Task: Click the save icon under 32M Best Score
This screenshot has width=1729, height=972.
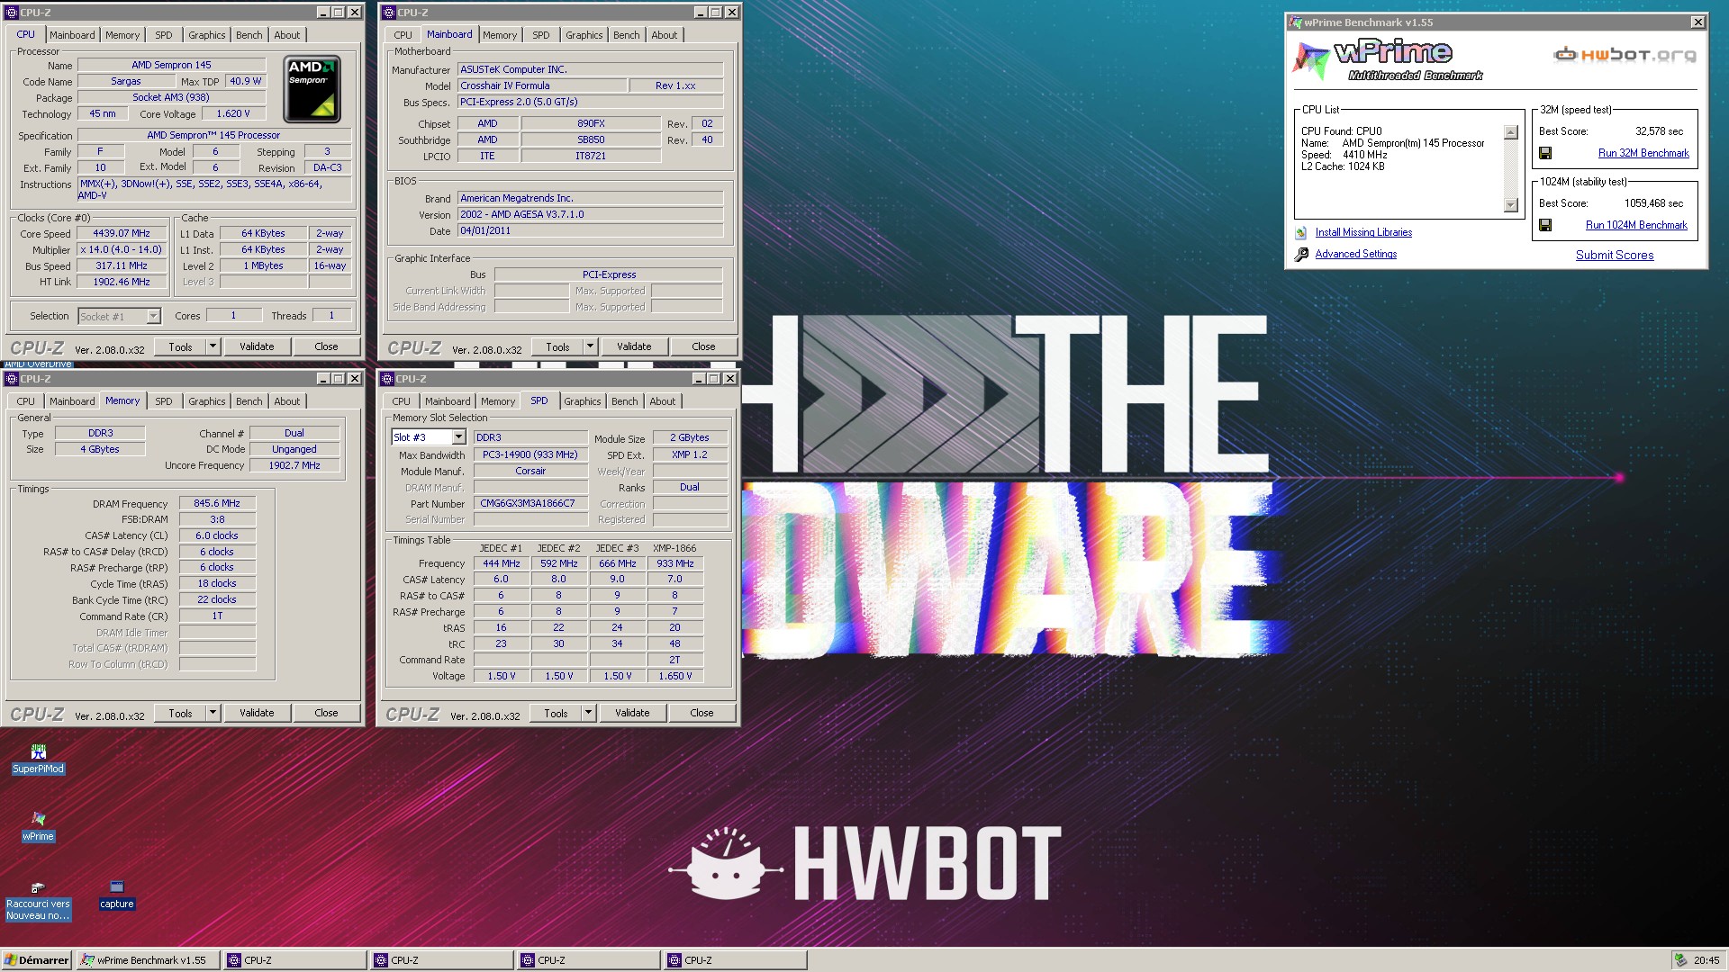Action: (1545, 153)
